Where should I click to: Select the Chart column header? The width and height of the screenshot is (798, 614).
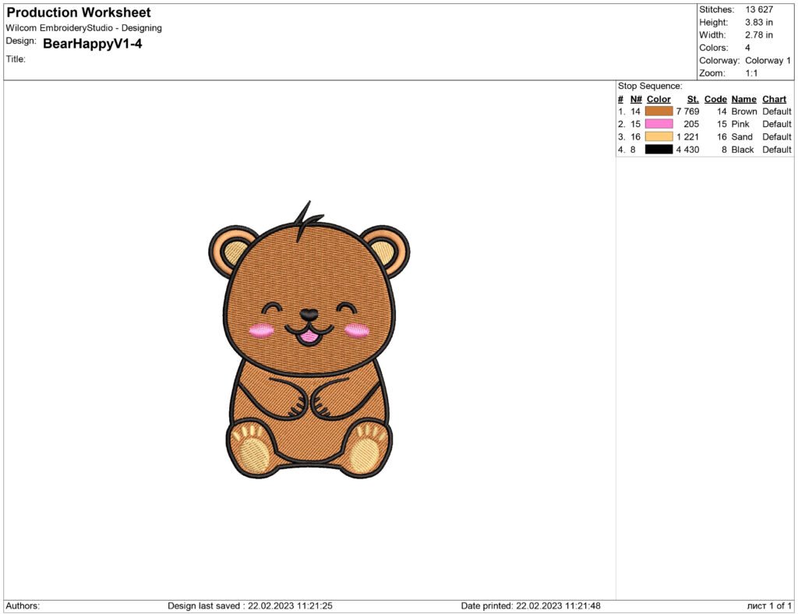click(774, 99)
